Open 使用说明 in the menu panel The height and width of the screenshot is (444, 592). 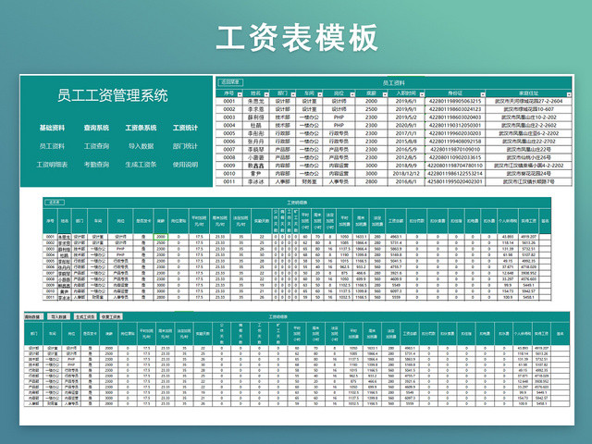[185, 165]
